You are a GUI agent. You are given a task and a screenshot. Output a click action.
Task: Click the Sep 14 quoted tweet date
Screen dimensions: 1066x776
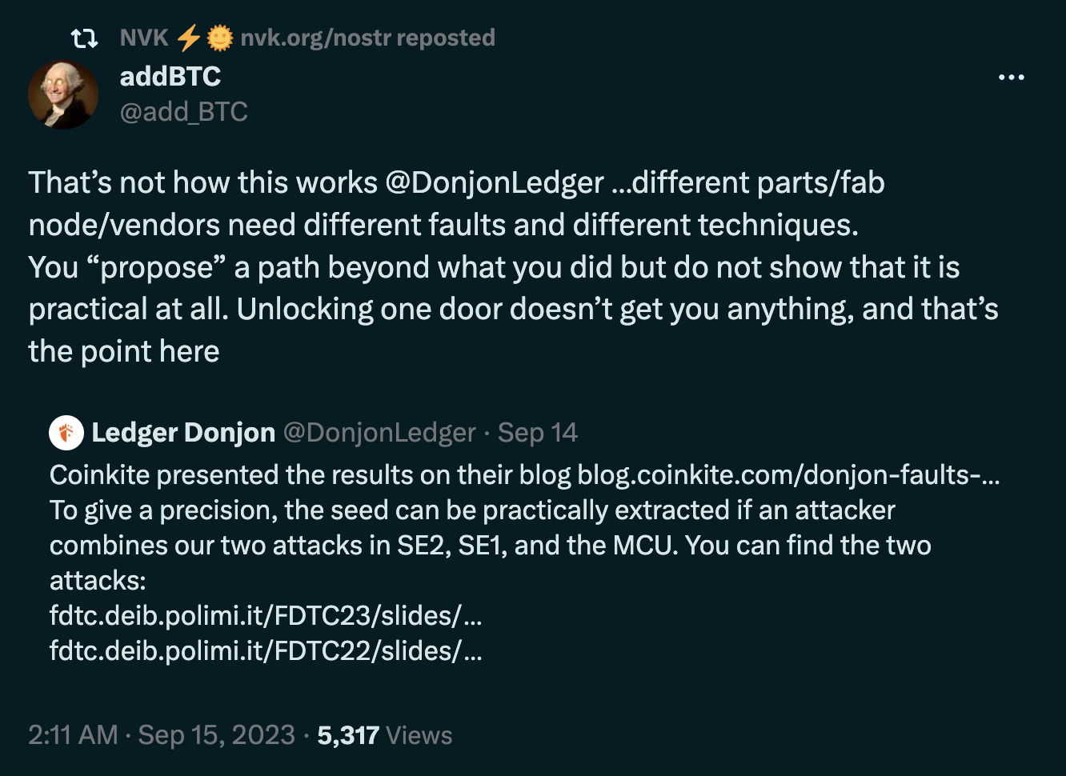537,433
